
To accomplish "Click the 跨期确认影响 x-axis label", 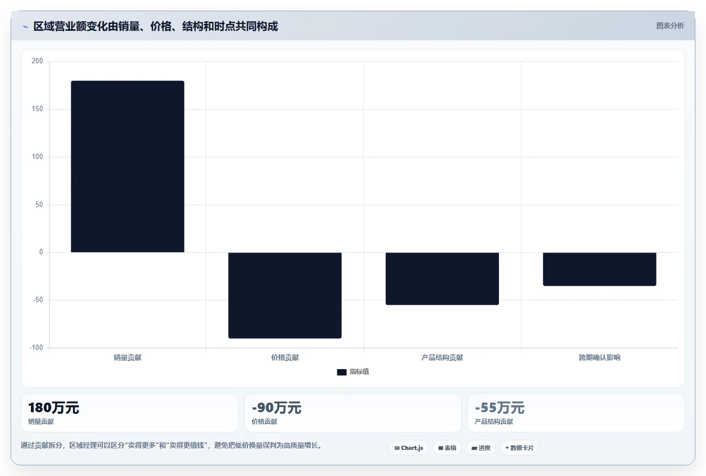I will [600, 358].
